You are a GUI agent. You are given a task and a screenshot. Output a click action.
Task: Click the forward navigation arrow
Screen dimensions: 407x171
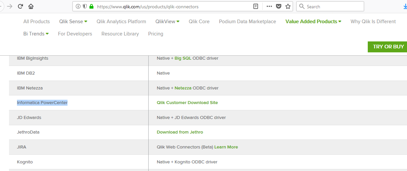click(x=10, y=6)
